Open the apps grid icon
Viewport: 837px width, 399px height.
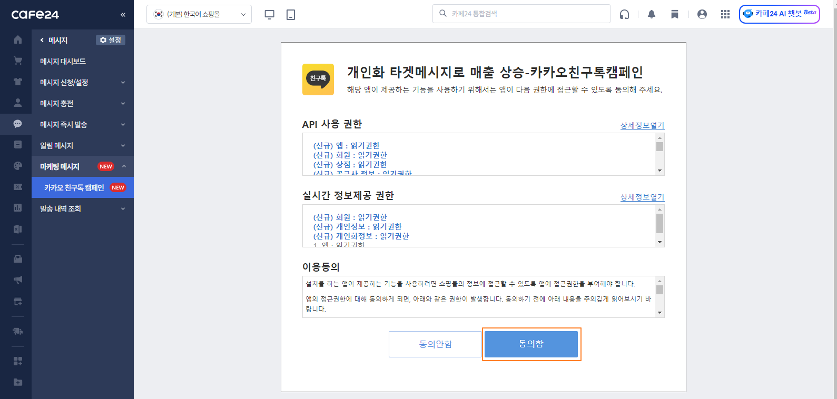725,14
